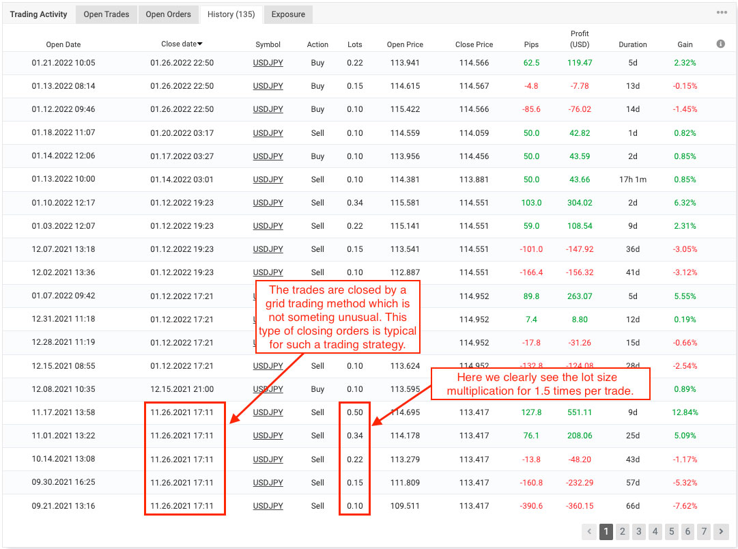Switch to Open Orders tab
This screenshot has height=549, width=738.
pyautogui.click(x=168, y=14)
